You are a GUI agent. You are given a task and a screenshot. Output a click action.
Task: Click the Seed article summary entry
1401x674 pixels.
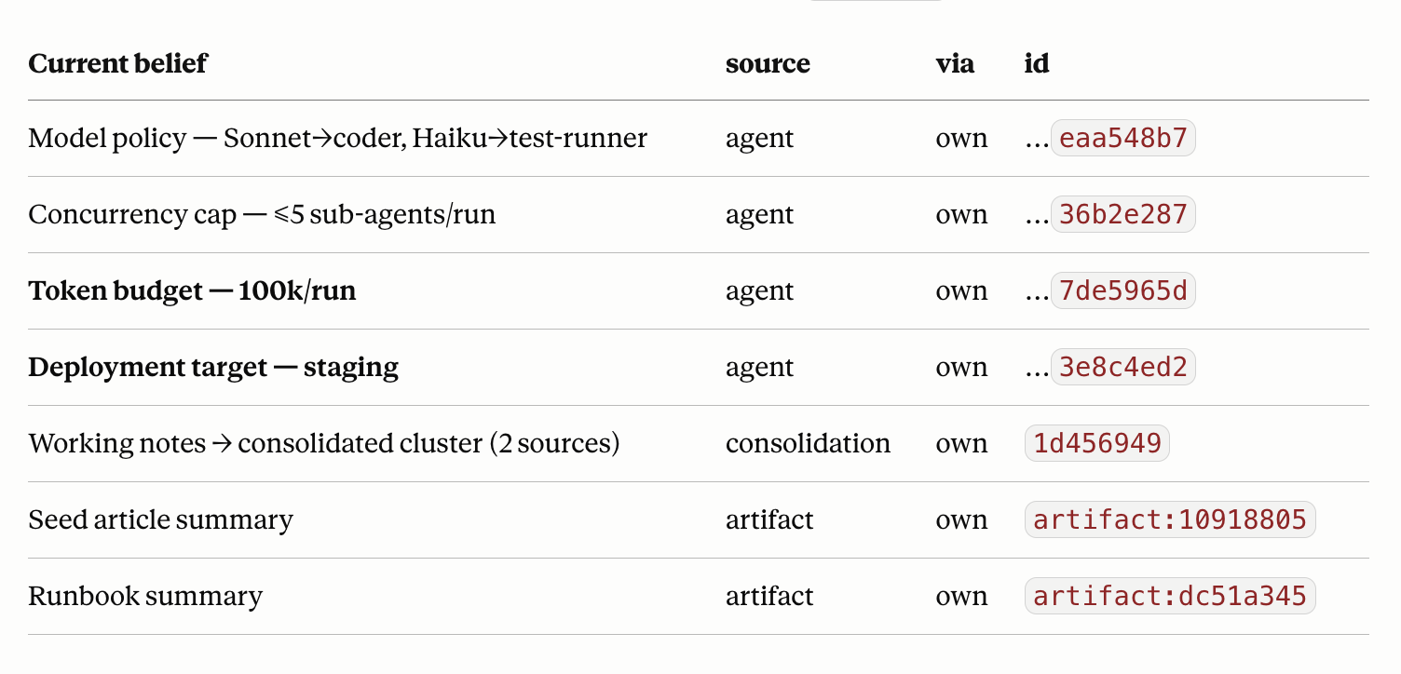160,520
